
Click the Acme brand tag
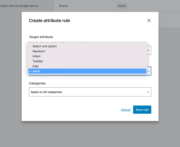[122, 6]
